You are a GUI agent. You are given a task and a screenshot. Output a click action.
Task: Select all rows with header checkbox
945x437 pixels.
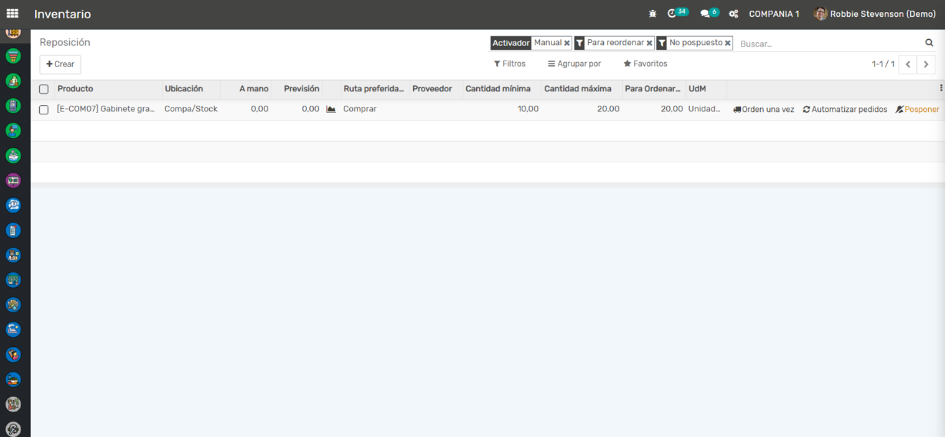44,89
